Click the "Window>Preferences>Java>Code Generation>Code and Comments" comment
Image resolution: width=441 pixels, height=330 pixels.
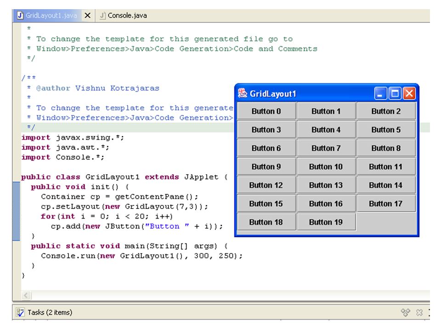172,49
